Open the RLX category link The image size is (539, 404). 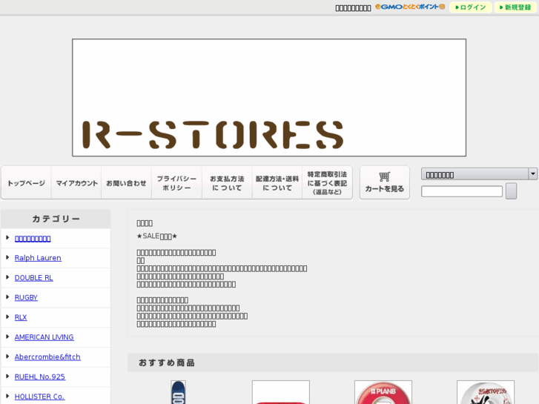pyautogui.click(x=21, y=317)
